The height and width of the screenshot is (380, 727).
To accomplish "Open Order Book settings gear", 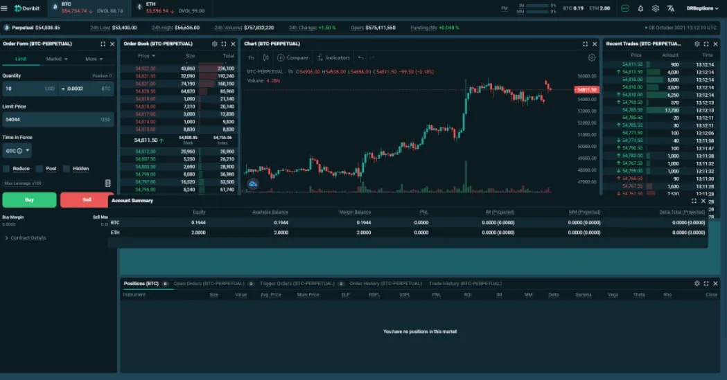I will pos(214,44).
